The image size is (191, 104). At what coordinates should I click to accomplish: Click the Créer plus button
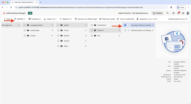(x=7, y=19)
